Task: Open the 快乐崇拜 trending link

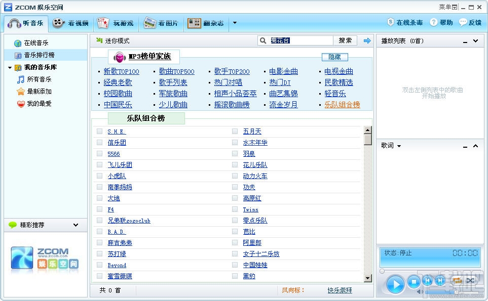Action: (x=340, y=290)
